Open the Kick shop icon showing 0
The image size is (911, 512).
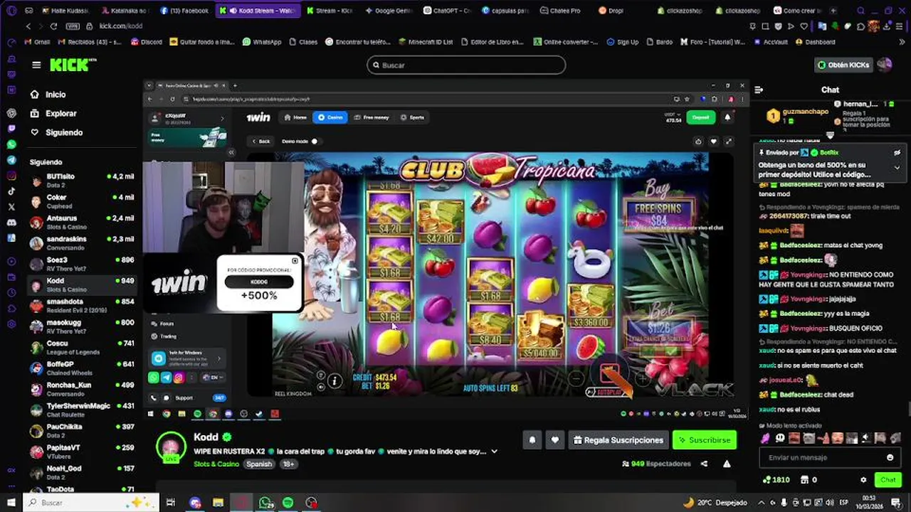click(808, 480)
